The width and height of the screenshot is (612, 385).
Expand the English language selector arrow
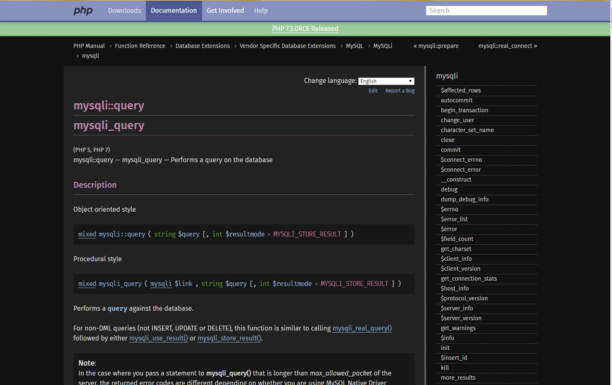click(410, 81)
